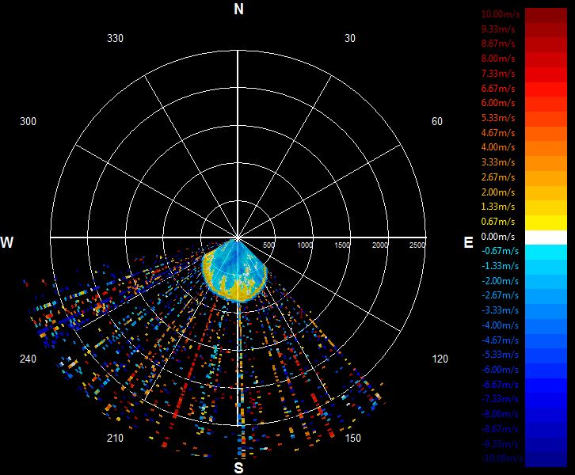Click the 0.00m/s legend label
Image resolution: width=575 pixels, height=475 pixels.
(498, 237)
